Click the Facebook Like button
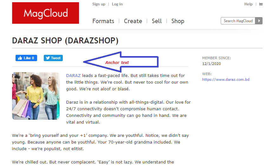The image size is (267, 166). click(26, 58)
